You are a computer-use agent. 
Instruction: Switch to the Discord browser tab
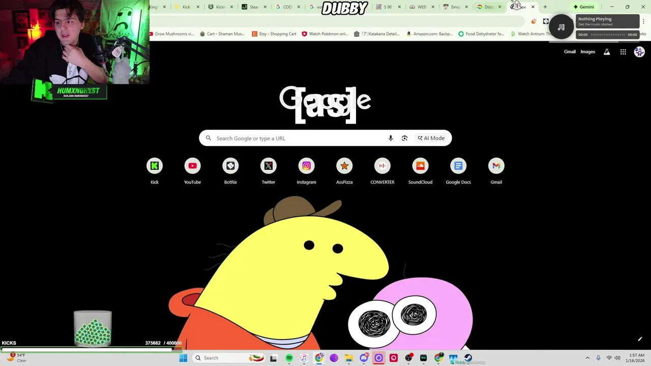(489, 7)
